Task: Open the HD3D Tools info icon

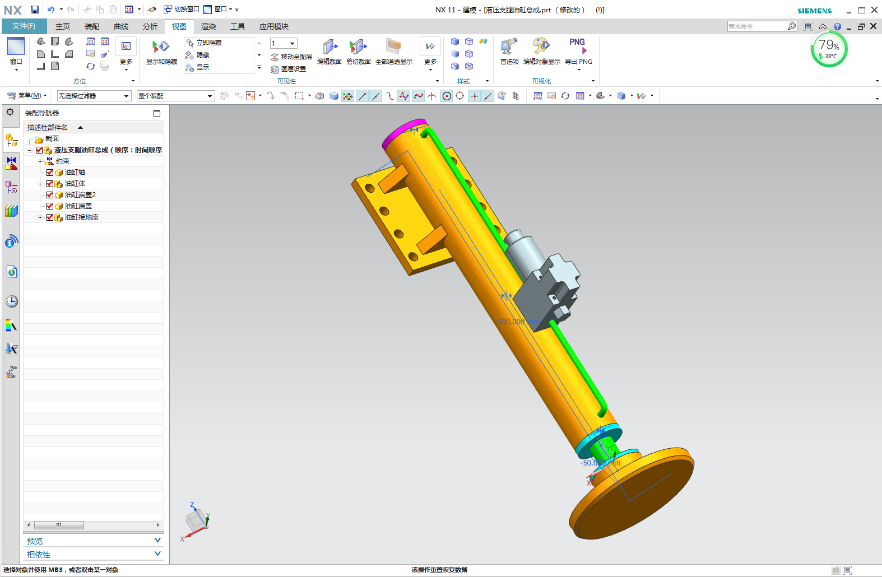Action: [x=11, y=241]
